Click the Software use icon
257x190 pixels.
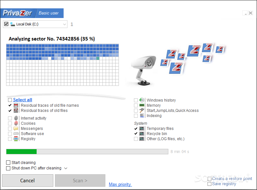click(16, 133)
